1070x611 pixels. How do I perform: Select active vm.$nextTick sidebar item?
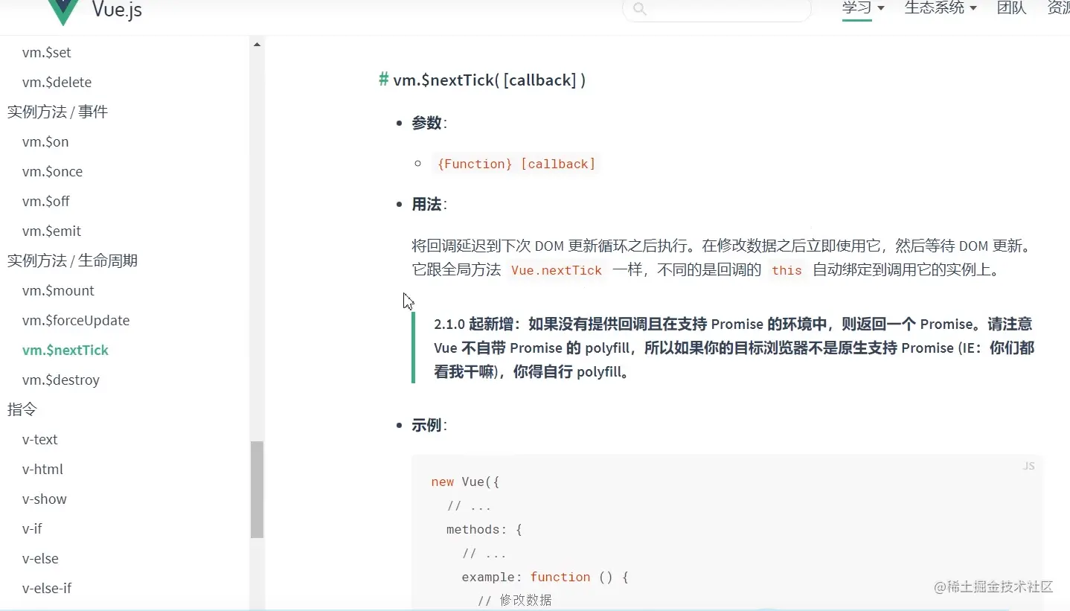pyautogui.click(x=65, y=351)
